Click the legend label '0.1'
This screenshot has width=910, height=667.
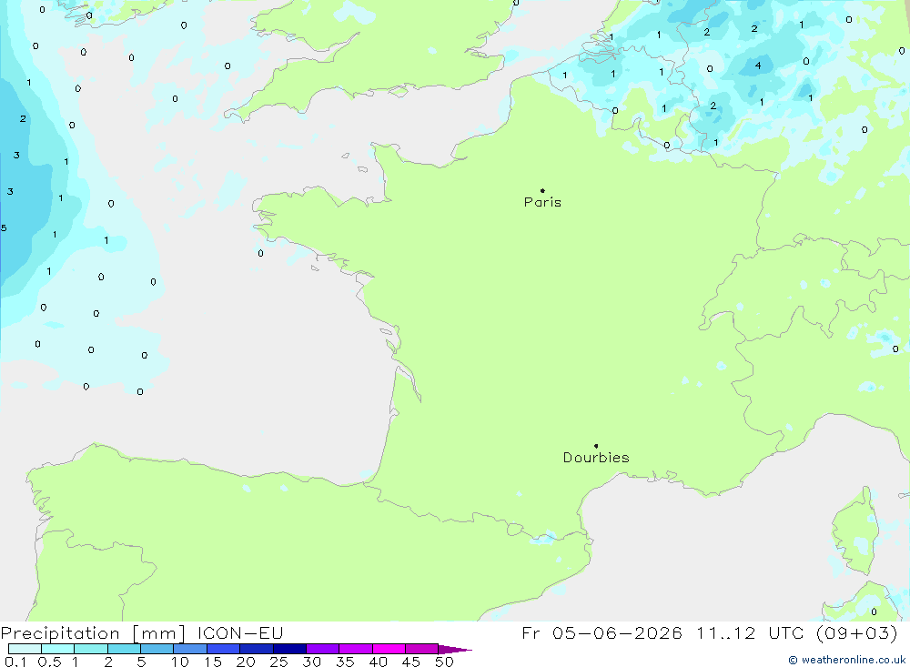(x=15, y=662)
